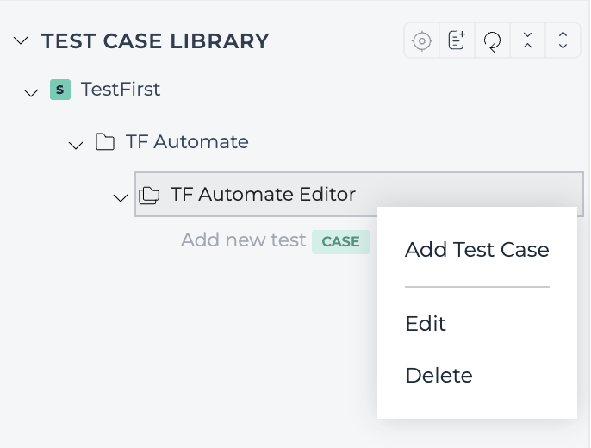Select the TF Automate Editor row label

tap(263, 195)
